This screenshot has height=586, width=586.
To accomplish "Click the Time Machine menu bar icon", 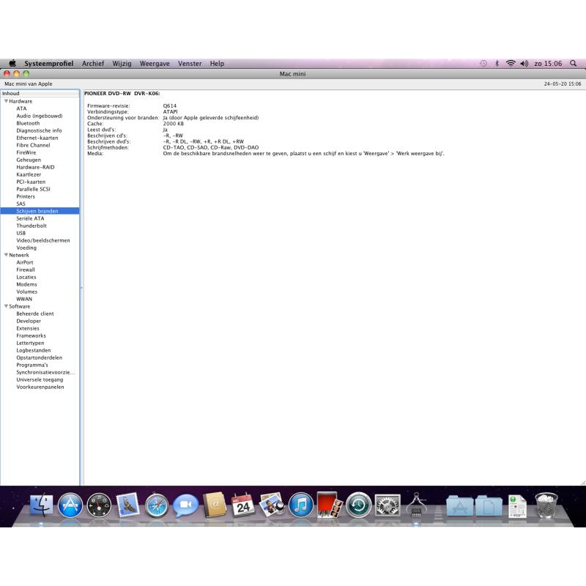I will (483, 64).
